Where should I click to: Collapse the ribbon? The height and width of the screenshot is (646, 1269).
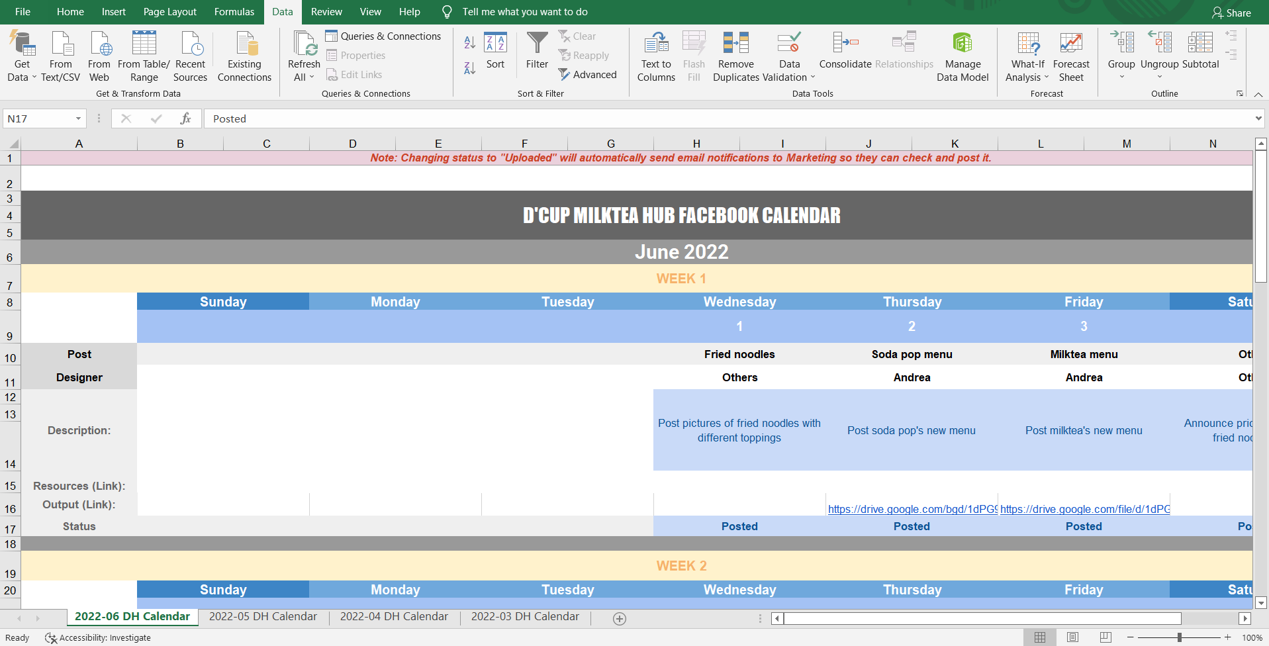pos(1258,95)
